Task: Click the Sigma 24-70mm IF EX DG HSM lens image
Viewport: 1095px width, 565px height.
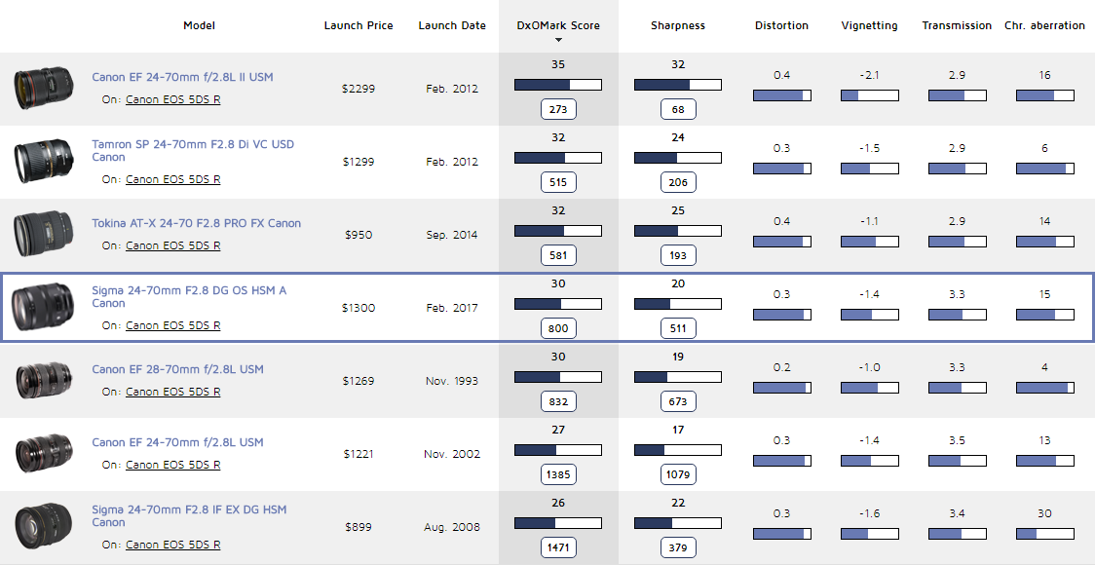Action: pos(44,527)
